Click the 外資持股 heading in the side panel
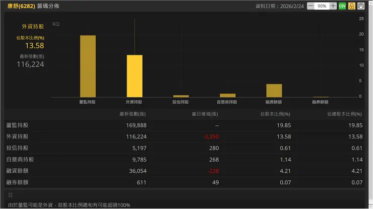Screen dimensions: 373x209 [x=33, y=26]
